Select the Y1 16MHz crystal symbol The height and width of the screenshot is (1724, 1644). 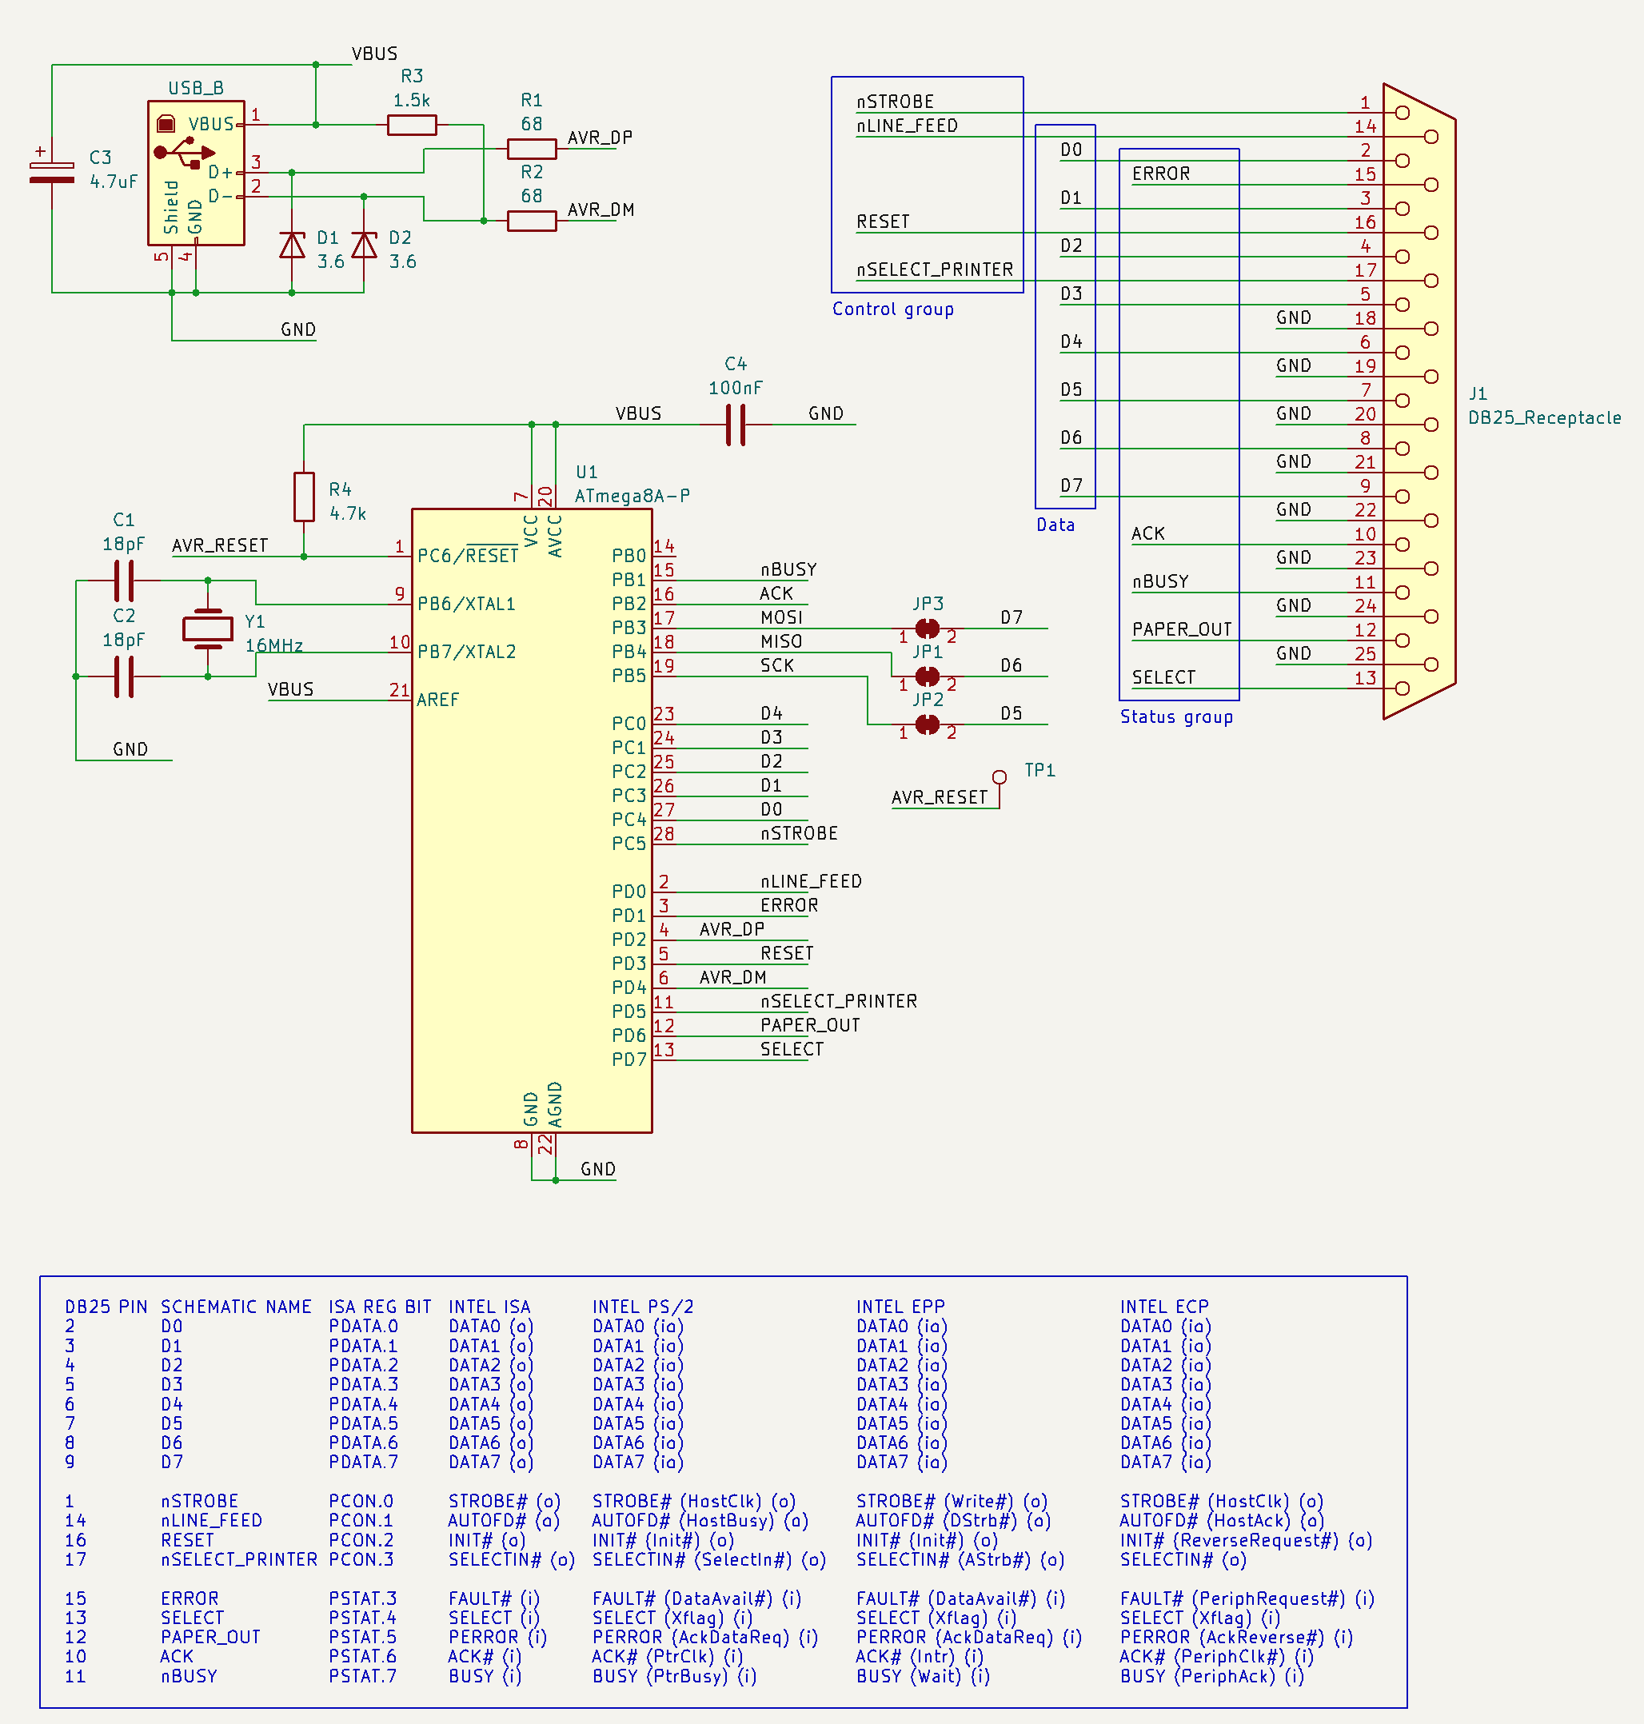coord(208,629)
